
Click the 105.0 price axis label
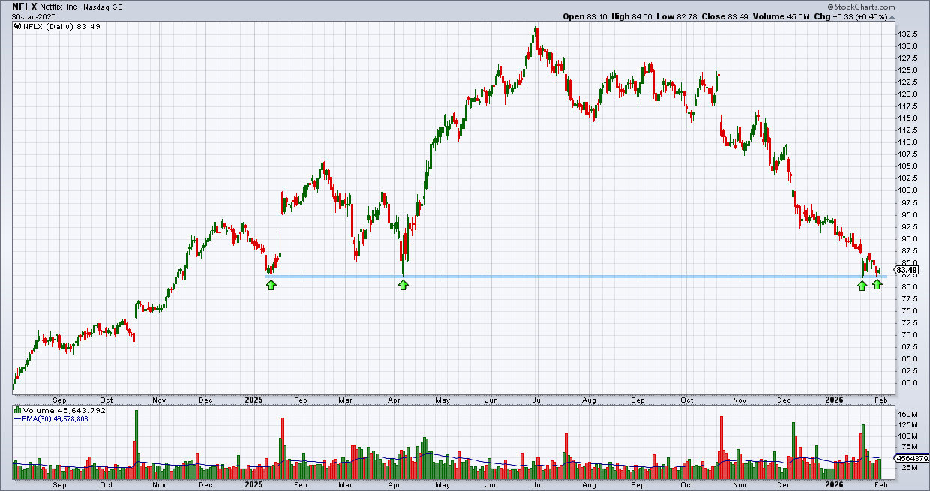point(907,166)
